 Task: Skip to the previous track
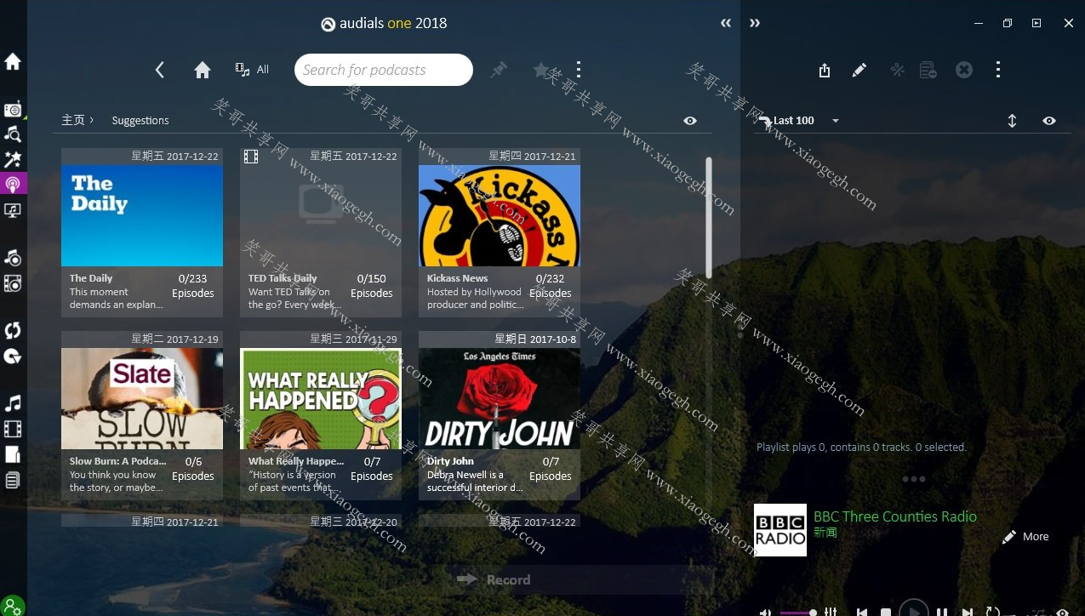point(862,612)
